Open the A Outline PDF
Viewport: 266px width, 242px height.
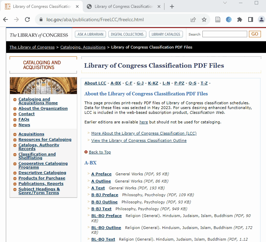pos(101,181)
